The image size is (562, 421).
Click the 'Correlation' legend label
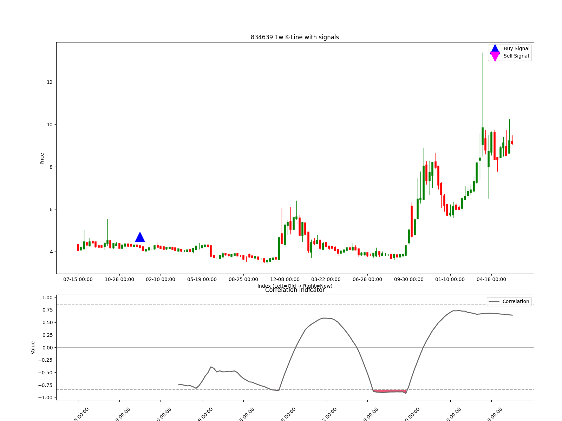point(516,301)
